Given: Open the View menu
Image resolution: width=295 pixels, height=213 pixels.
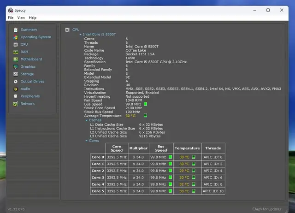Looking at the screenshot, I should tap(21, 18).
